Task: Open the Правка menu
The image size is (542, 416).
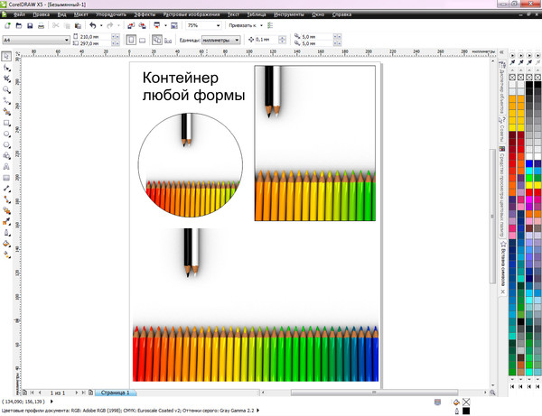Action: pos(42,14)
